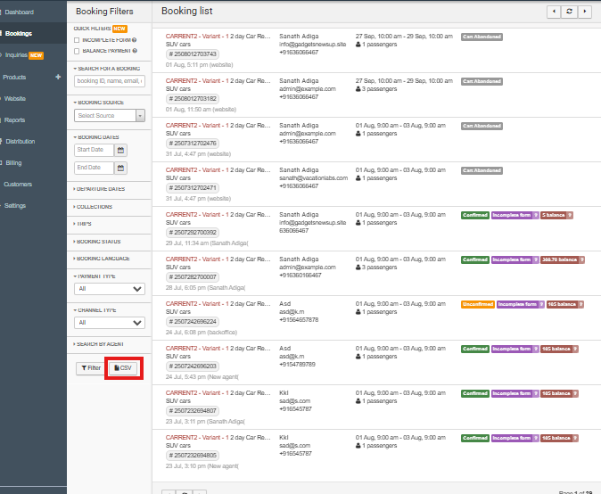Viewport: 601px width, 494px height.
Task: Open the Payment Type dropdown
Action: 110,289
